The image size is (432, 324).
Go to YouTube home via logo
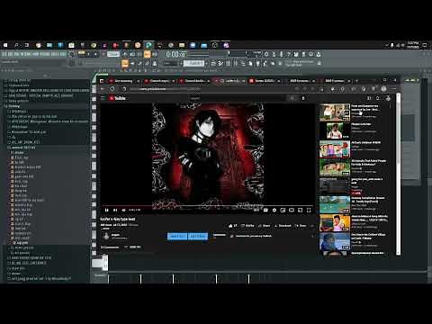(117, 98)
